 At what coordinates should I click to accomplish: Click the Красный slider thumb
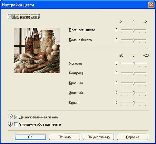click(x=134, y=83)
